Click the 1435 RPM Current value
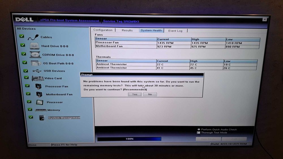The image size is (283, 159). 165,43
